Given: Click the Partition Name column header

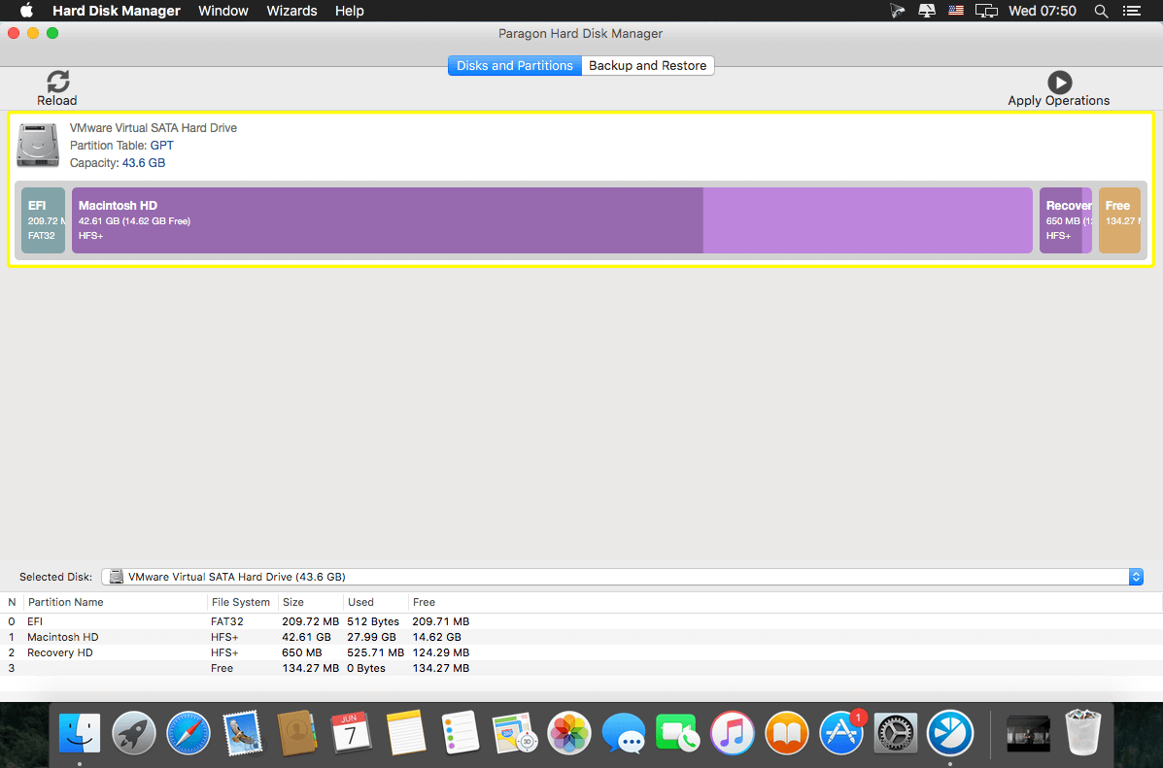Looking at the screenshot, I should (x=116, y=602).
